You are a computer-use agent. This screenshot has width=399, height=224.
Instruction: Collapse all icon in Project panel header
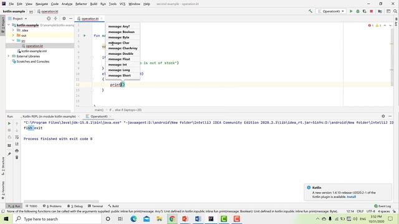click(x=55, y=19)
